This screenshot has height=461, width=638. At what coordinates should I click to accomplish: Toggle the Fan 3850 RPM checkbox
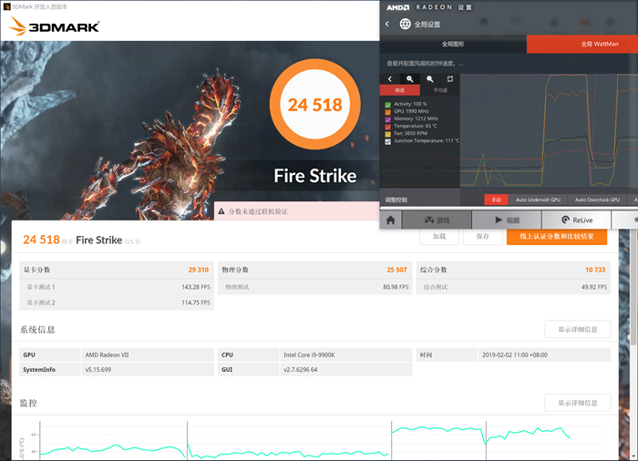387,134
